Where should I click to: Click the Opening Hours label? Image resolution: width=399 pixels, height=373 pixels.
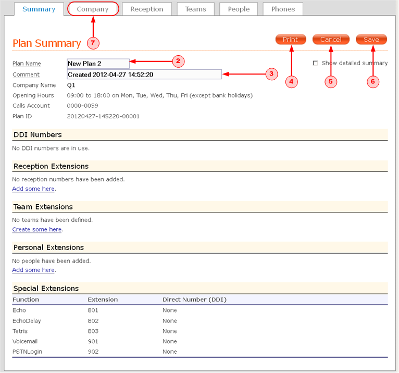coord(33,95)
